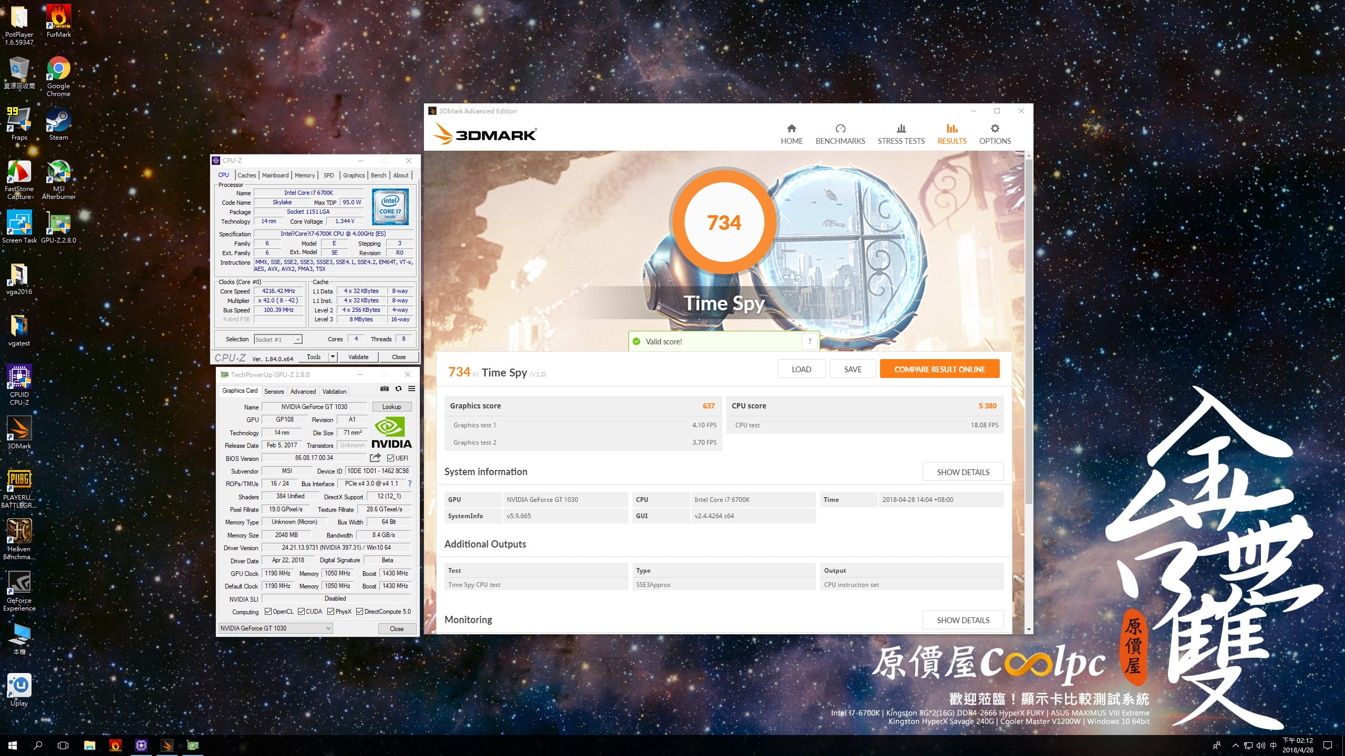Open the vgatest desktop icon
1345x756 pixels.
point(19,330)
